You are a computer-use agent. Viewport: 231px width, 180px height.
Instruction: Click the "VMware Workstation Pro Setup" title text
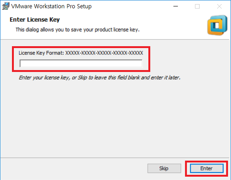51,6
